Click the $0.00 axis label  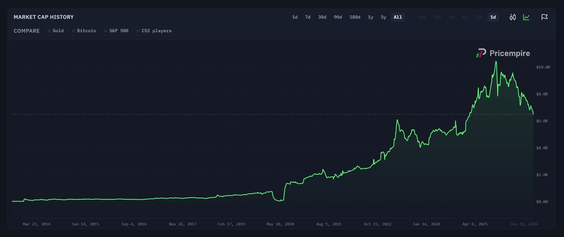pos(541,201)
